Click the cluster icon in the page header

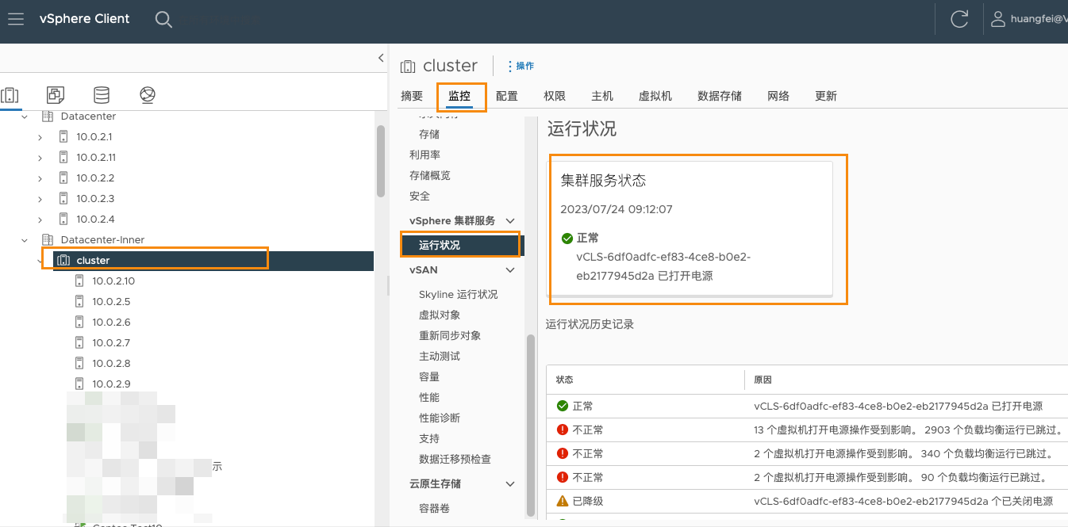tap(408, 67)
